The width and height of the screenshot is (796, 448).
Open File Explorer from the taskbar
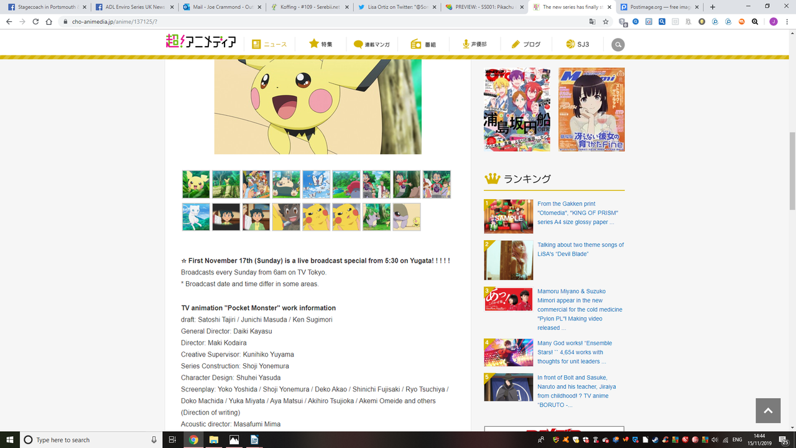click(213, 439)
